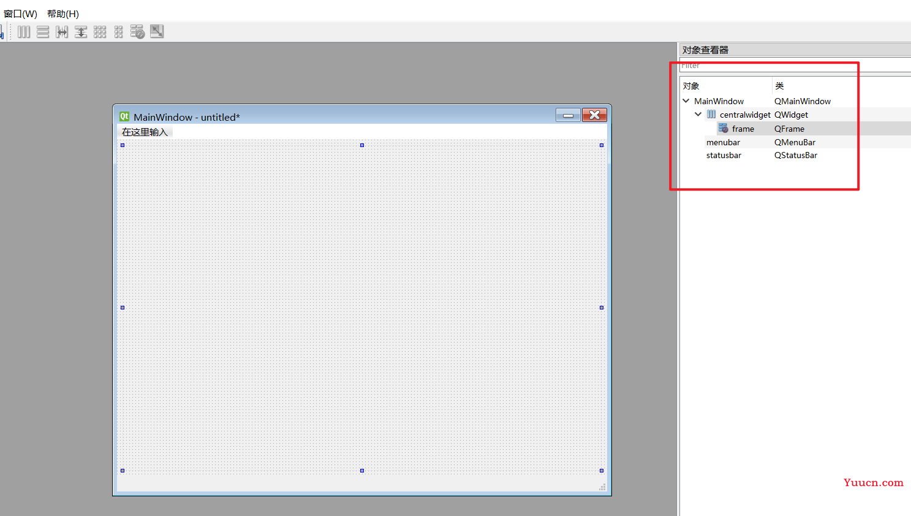Apply the vertical layout tool
This screenshot has height=516, width=911.
click(x=43, y=32)
